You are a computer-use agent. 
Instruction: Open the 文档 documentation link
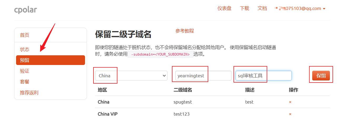[x=262, y=8]
